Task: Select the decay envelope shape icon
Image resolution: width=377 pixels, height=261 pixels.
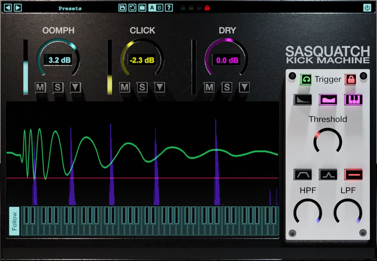Action: [303, 99]
